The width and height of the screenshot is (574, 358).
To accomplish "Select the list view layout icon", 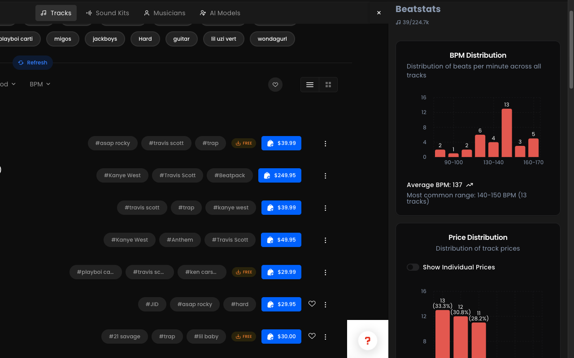I will [x=309, y=84].
